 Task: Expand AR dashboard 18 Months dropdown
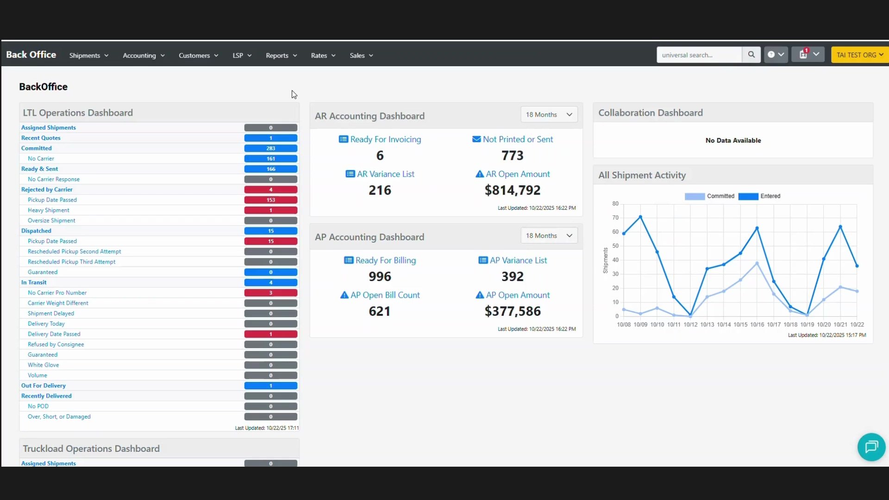coord(549,115)
